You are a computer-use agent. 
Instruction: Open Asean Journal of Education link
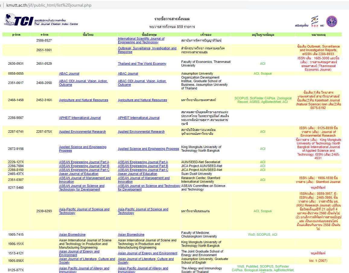[x=137, y=174]
